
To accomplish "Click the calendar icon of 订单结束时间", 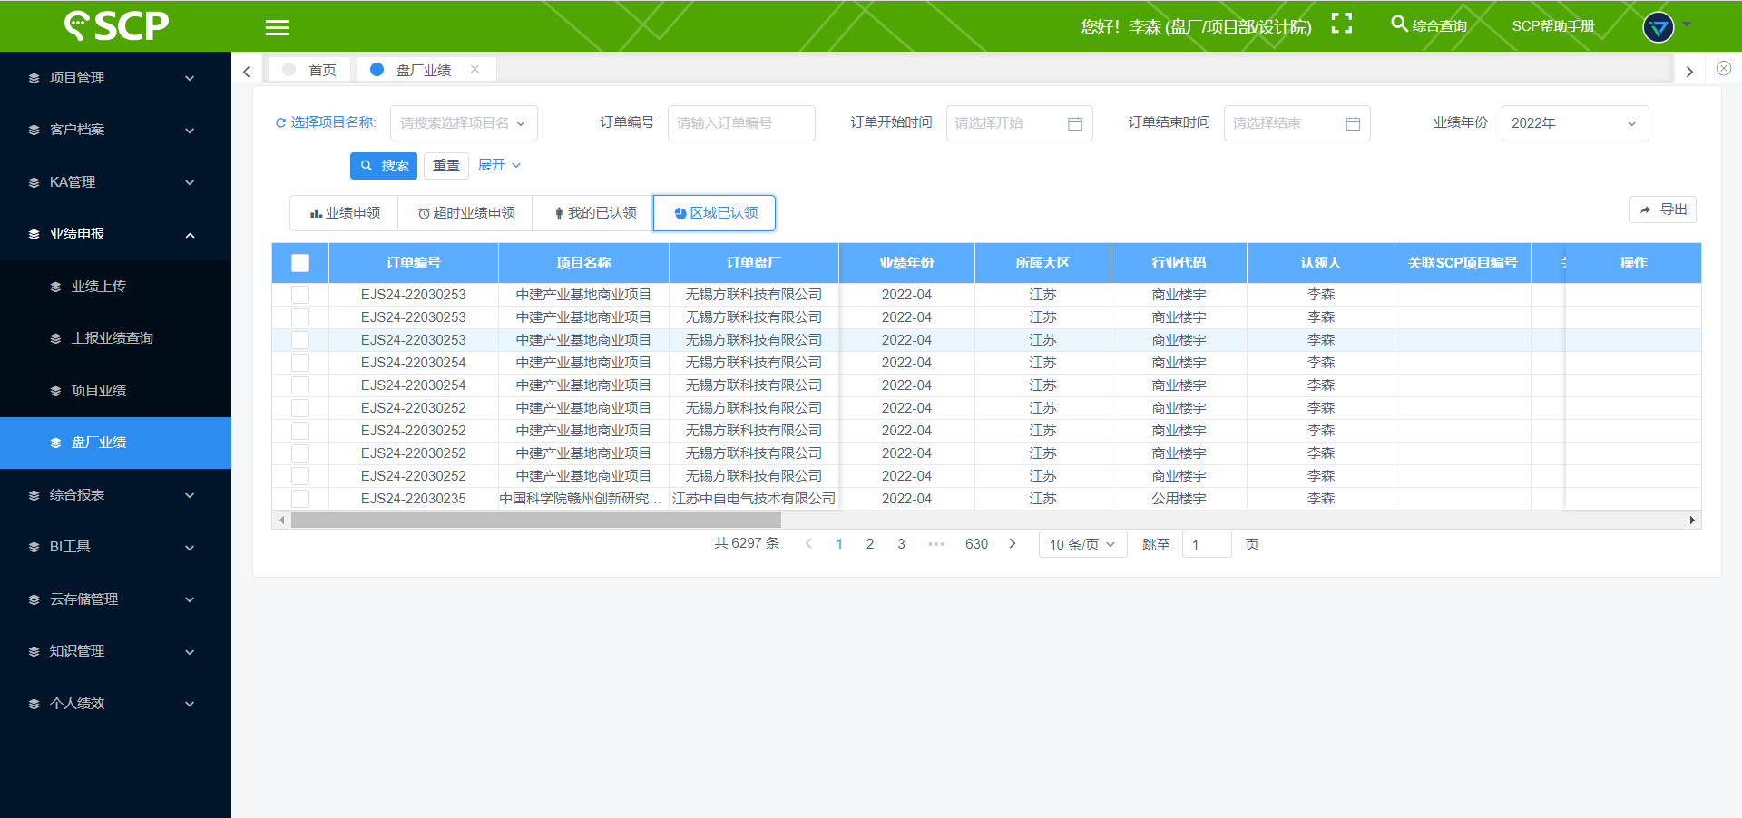I will pos(1353,123).
